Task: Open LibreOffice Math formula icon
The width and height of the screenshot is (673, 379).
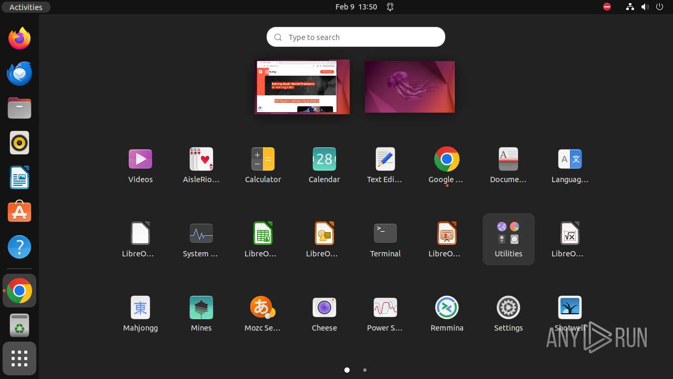Action: 570,240
